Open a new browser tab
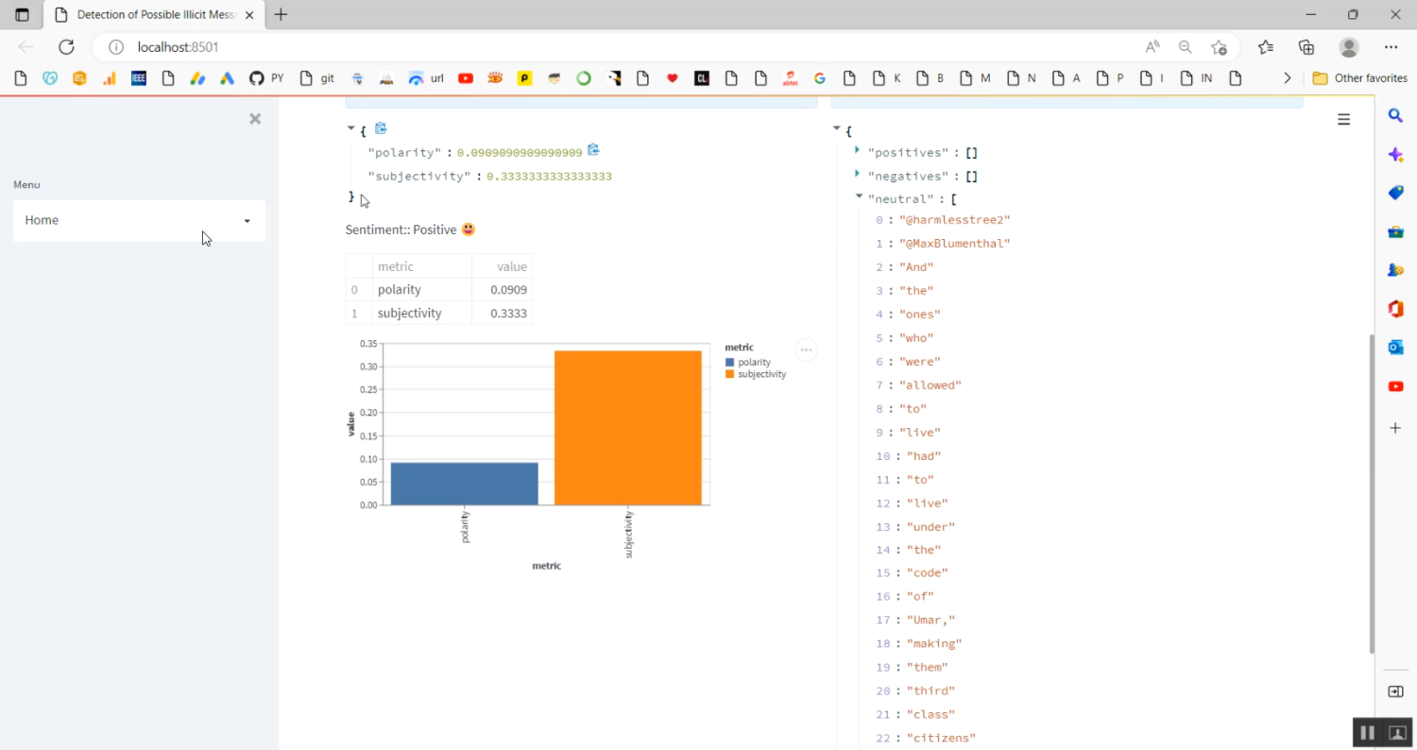The width and height of the screenshot is (1417, 750). pos(281,15)
